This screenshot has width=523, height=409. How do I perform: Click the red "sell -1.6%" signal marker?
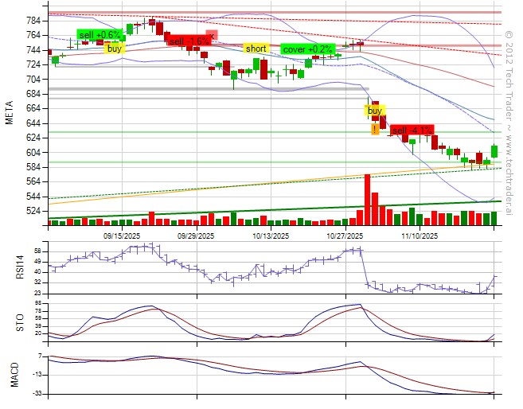189,41
